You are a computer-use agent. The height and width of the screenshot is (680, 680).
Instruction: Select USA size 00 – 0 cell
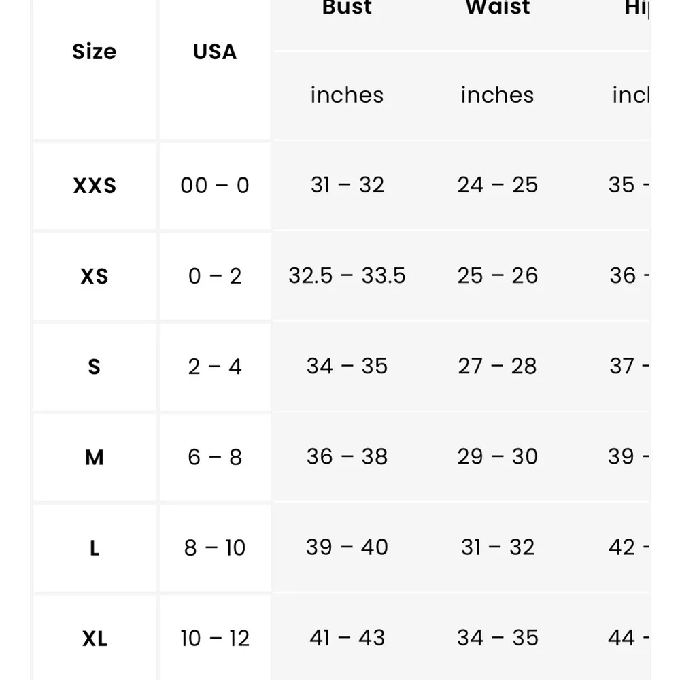tap(215, 186)
